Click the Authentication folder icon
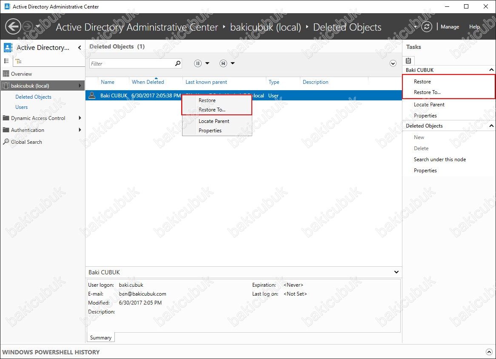496x359 pixels. point(6,130)
